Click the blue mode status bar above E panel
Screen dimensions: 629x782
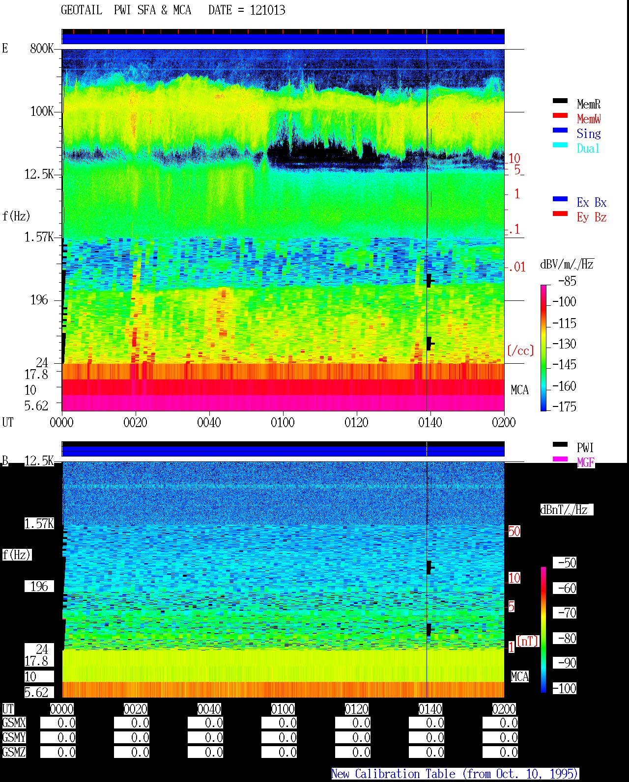pyautogui.click(x=283, y=39)
